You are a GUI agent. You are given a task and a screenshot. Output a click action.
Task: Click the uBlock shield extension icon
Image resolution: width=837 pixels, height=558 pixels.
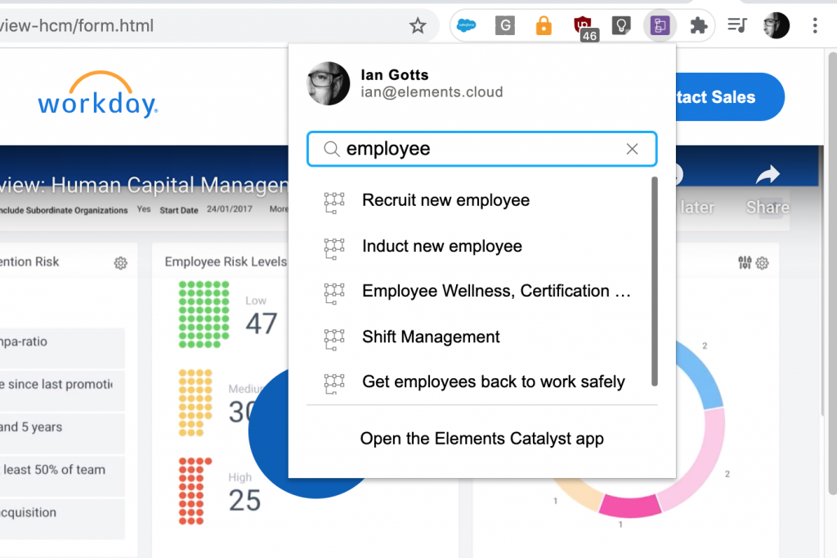click(583, 25)
